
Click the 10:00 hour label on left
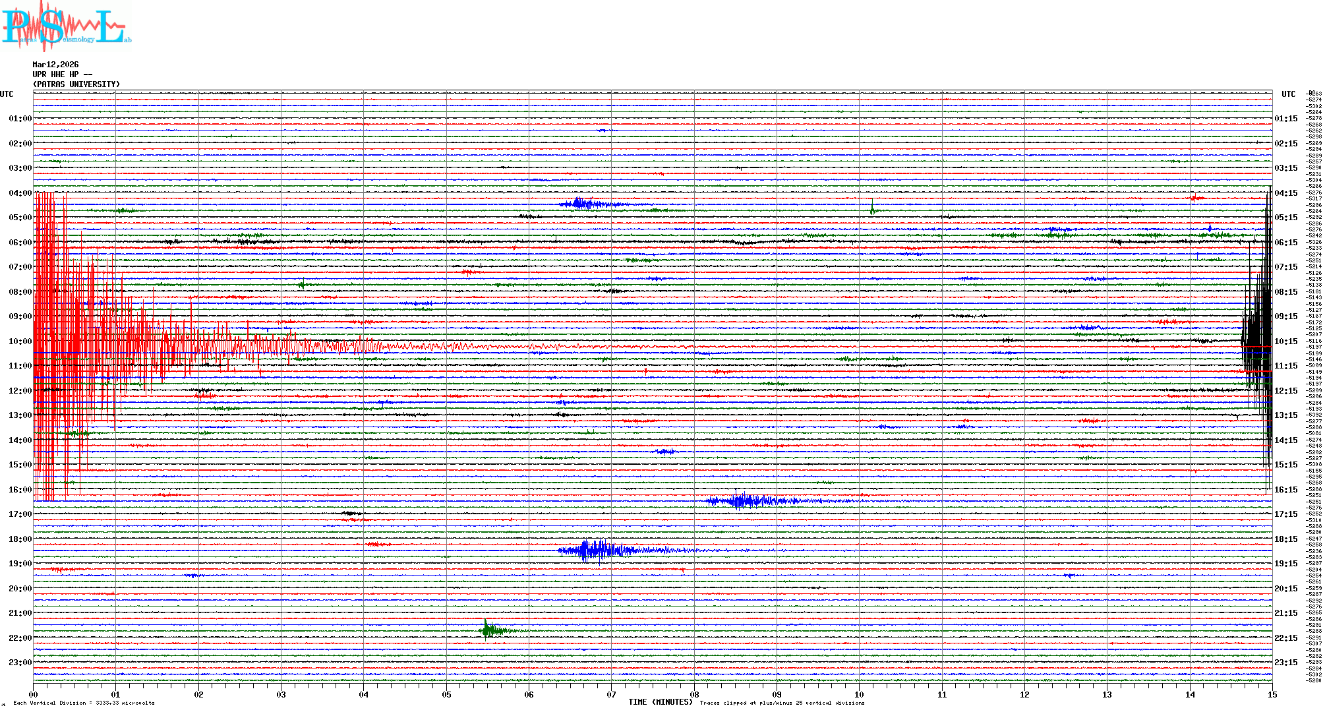[x=20, y=341]
